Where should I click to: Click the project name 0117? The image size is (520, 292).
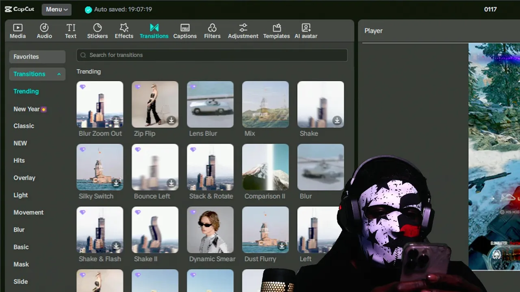pos(490,9)
